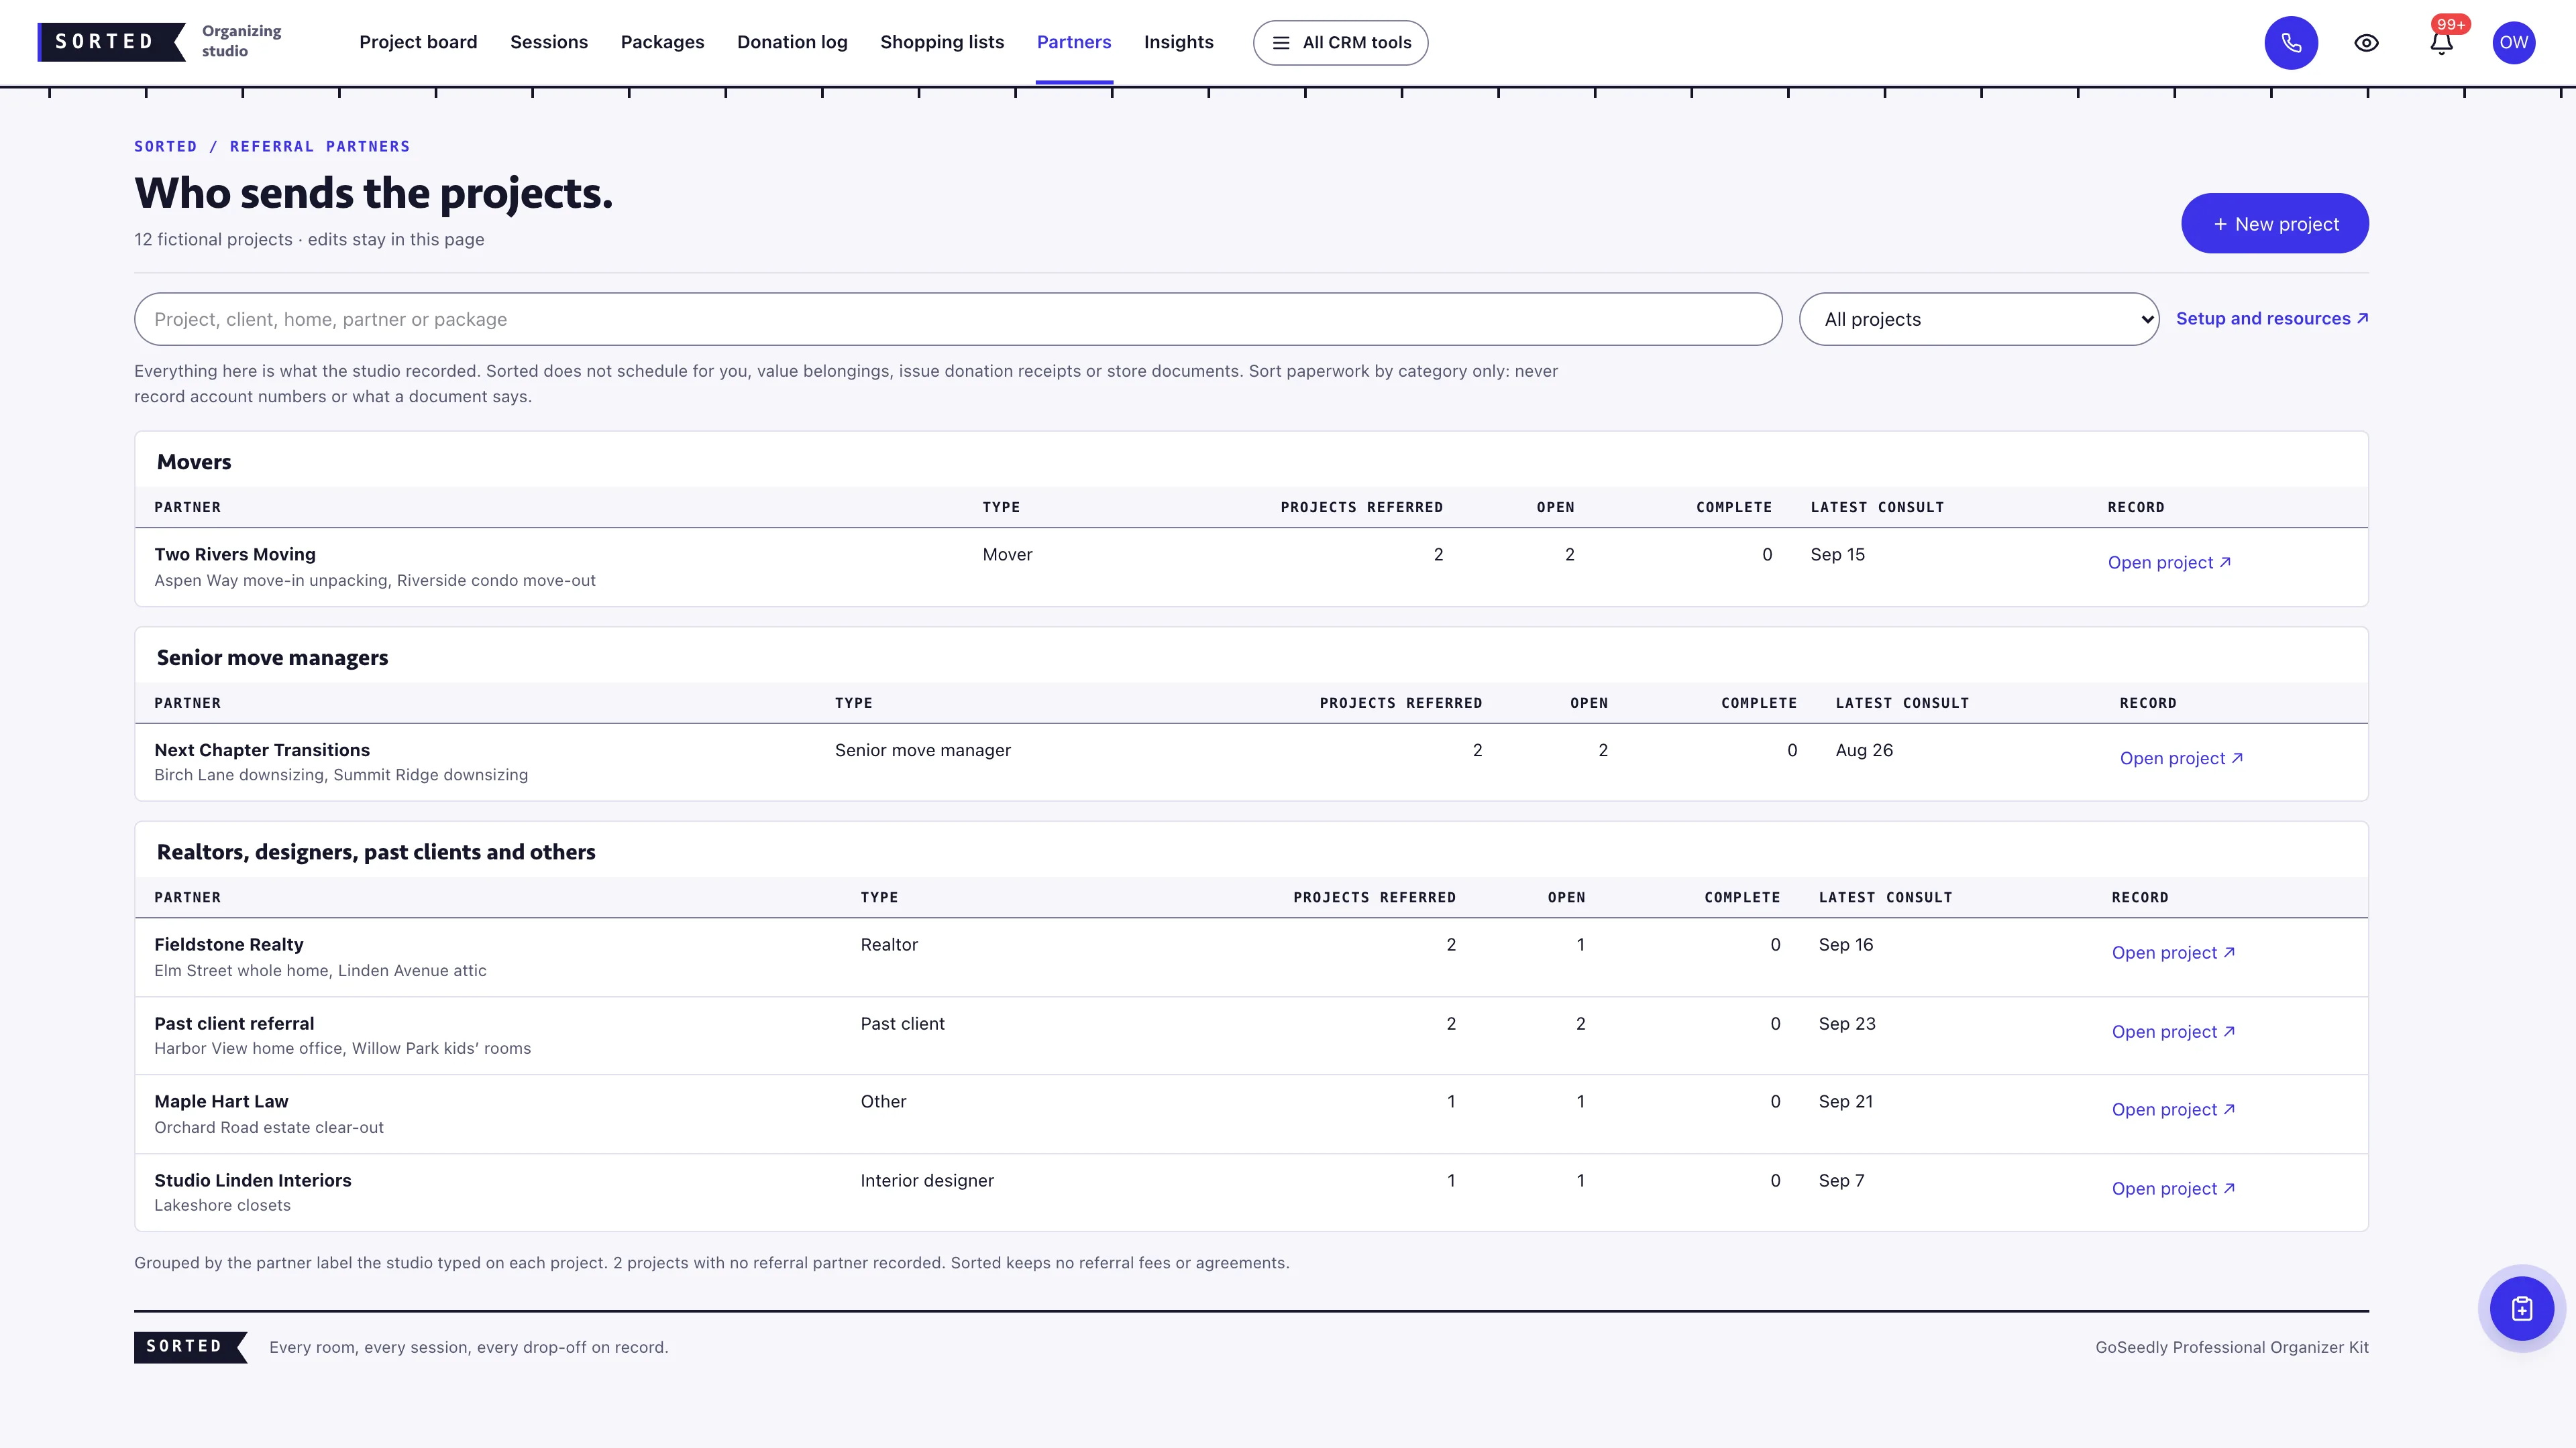
Task: Open project for Two Rivers Moving
Action: click(2169, 562)
